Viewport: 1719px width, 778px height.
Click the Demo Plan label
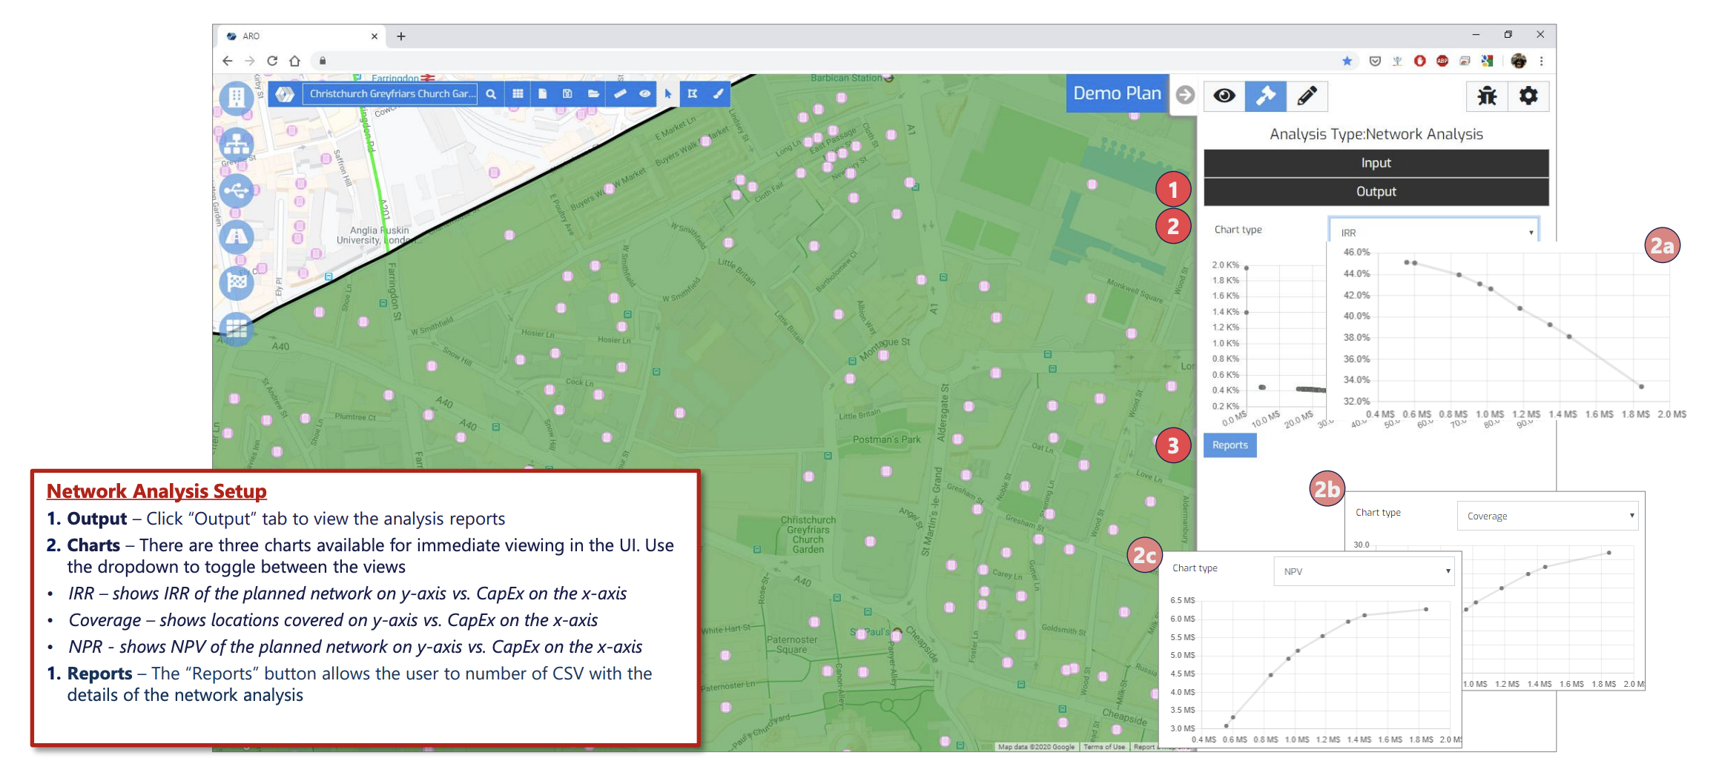click(x=1117, y=93)
